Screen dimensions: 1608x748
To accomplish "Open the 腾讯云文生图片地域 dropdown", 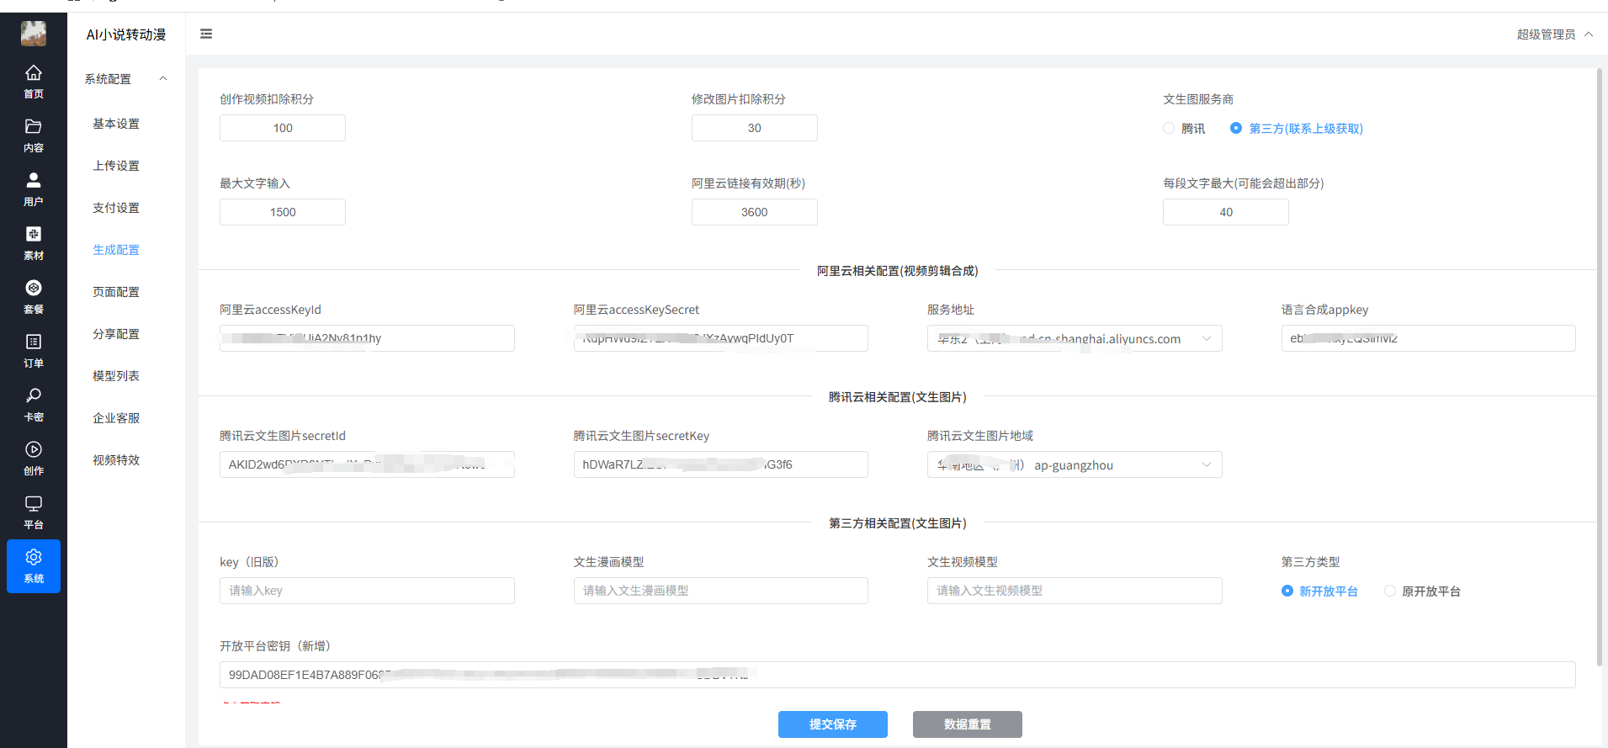I will (1075, 464).
